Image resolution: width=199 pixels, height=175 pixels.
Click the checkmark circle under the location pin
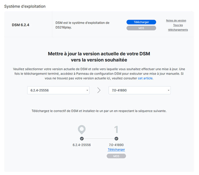(x=82, y=139)
